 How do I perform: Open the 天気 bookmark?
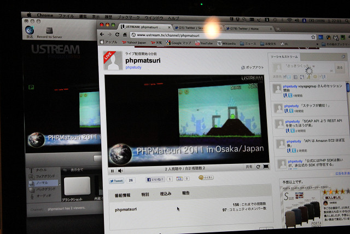pos(156,43)
